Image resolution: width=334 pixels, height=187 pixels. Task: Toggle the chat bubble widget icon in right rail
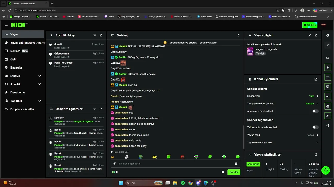click(x=328, y=86)
